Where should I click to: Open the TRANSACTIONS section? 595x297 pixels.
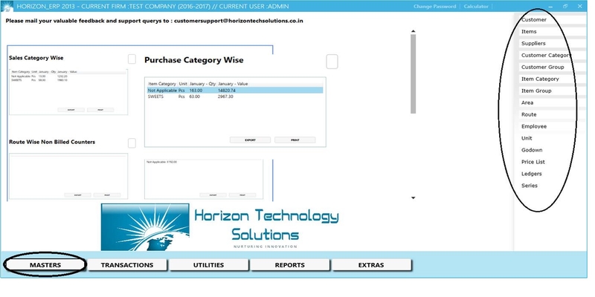[x=127, y=265]
